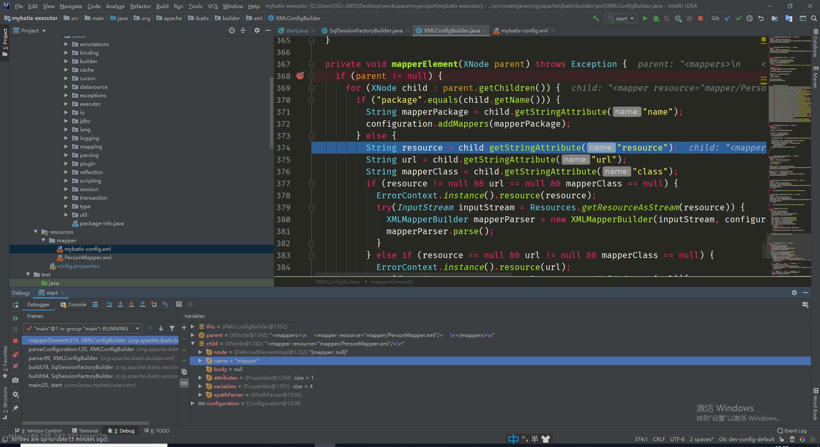The width and height of the screenshot is (820, 447).
Task: Open Terminal tool window button
Action: click(x=85, y=431)
